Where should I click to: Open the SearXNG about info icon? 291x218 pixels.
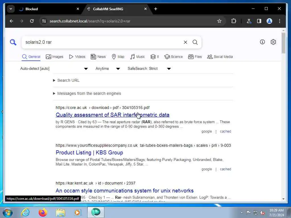[x=262, y=42]
